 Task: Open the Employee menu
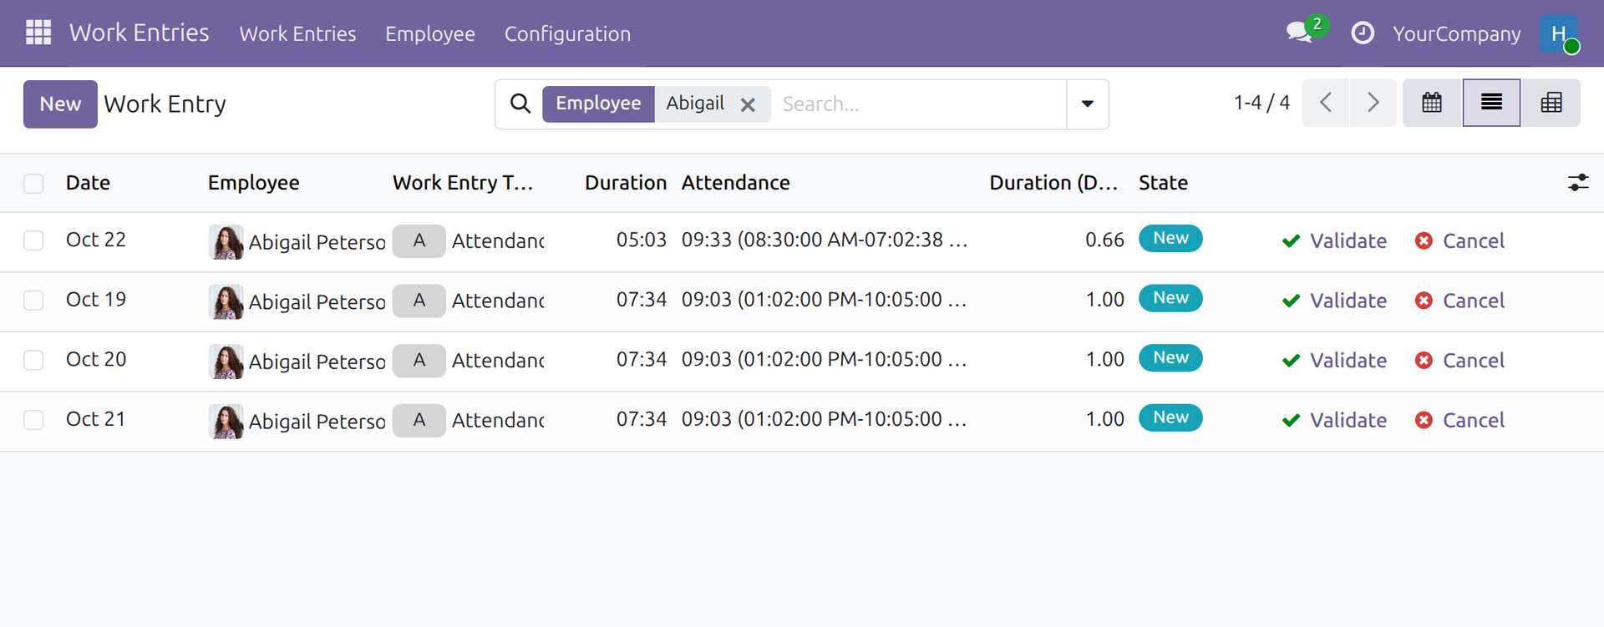click(x=430, y=33)
